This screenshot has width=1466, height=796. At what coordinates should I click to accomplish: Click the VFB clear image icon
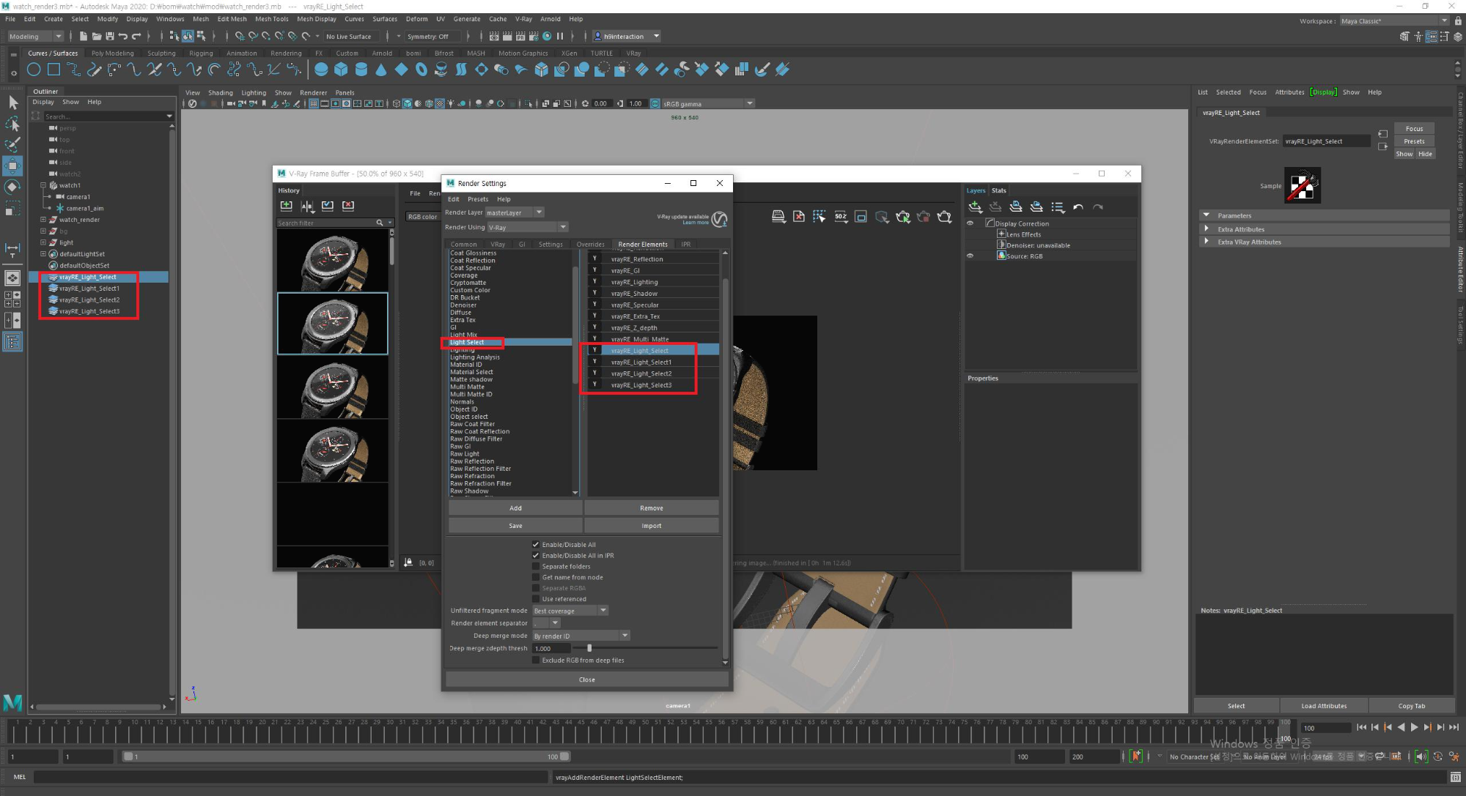[799, 217]
